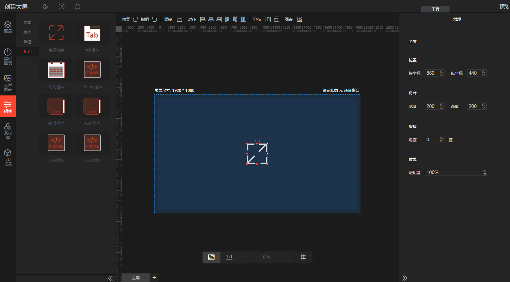The image size is (510, 282).
Task: Open the 素材库 material library panel
Action: pyautogui.click(x=8, y=131)
